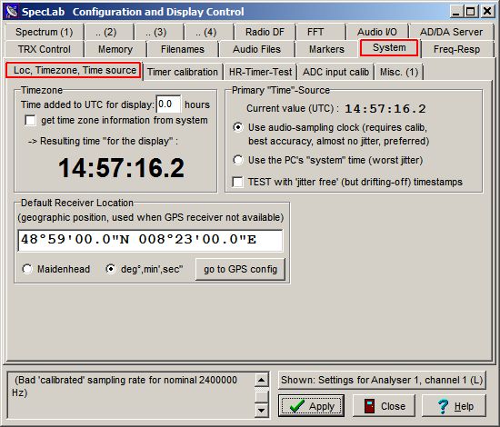Enable get time zone information from system
The image size is (500, 427).
pos(31,121)
